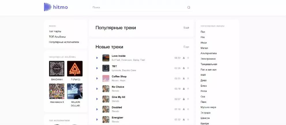286x125 pixels.
Task: Favorite the Give My All track with star
Action: point(188,99)
